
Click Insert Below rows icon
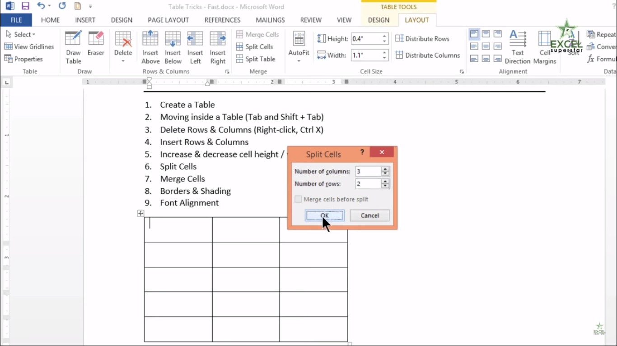point(173,47)
